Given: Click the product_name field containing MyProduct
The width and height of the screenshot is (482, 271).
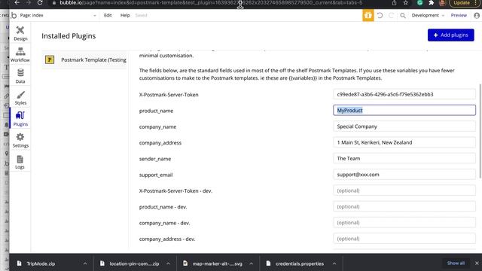Looking at the screenshot, I should pos(404,111).
